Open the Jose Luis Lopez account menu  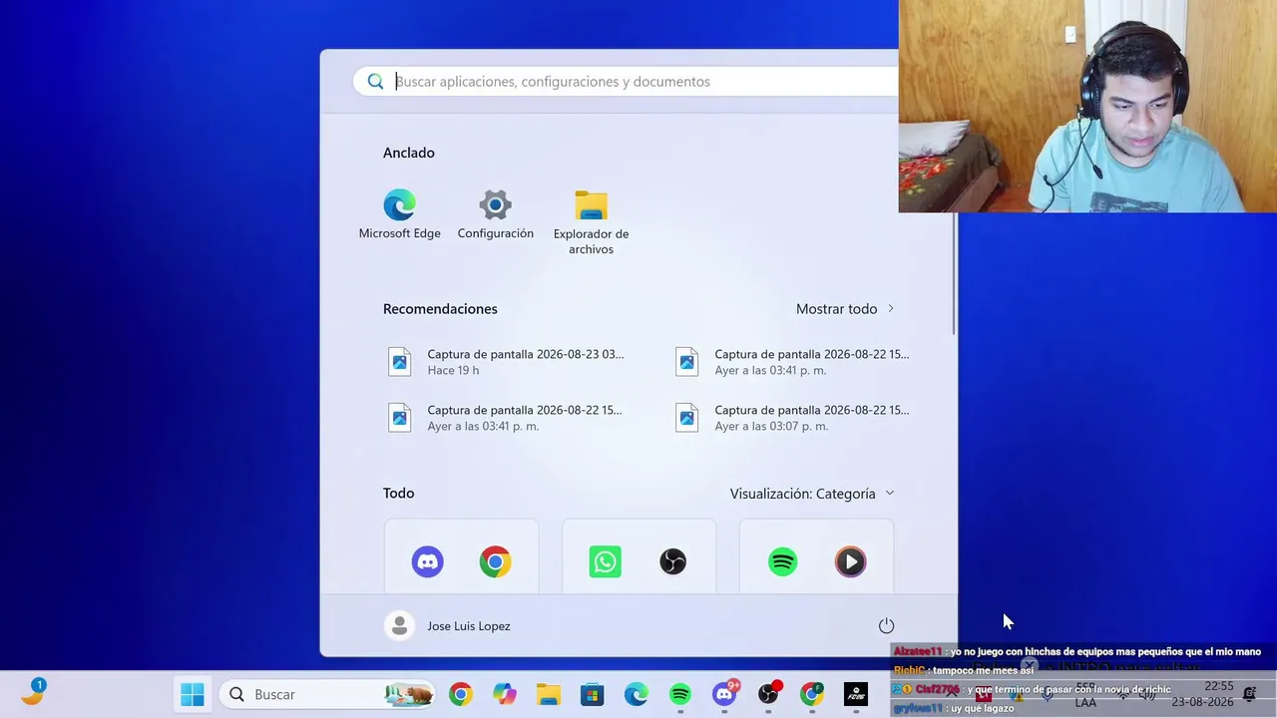pos(448,625)
